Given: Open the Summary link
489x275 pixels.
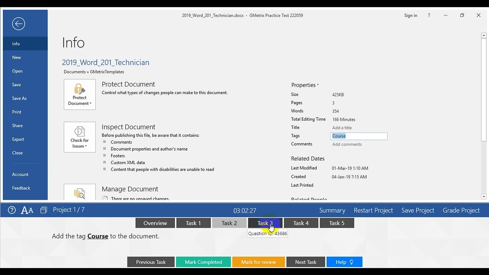Looking at the screenshot, I should coord(332,210).
